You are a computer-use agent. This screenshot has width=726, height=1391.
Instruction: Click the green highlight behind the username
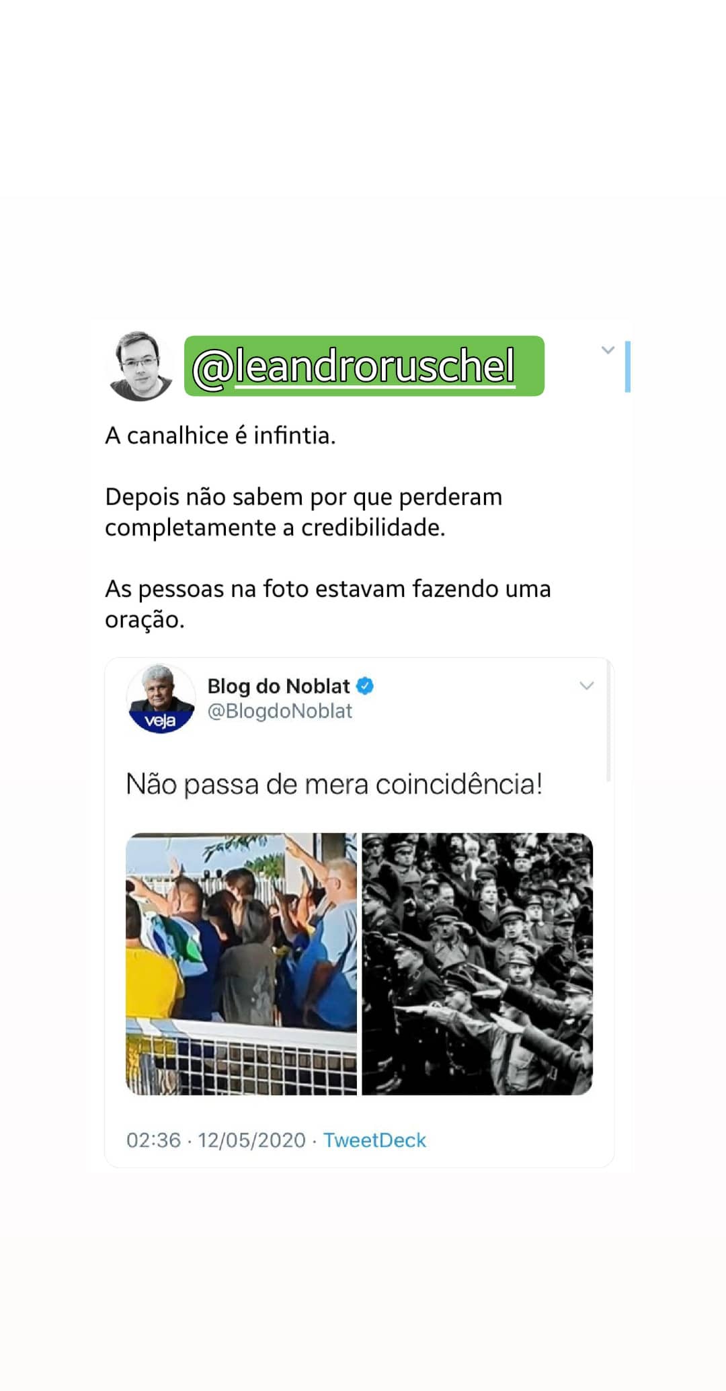tap(364, 366)
